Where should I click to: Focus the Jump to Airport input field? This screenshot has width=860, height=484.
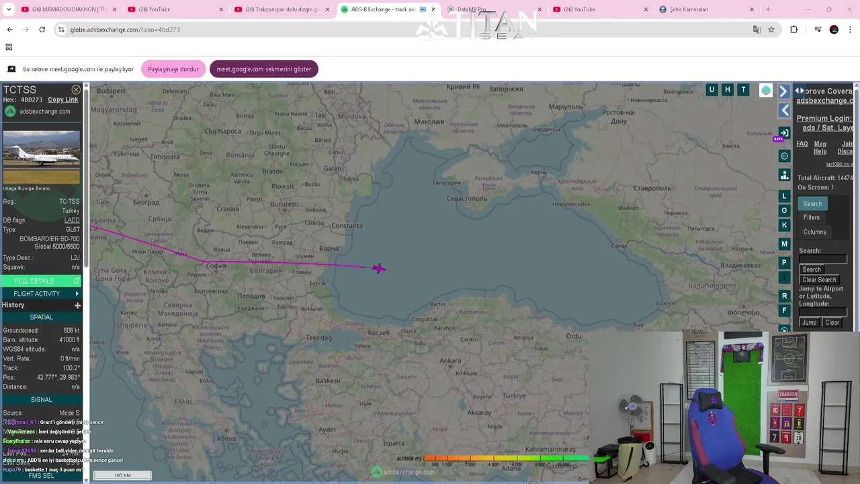click(823, 312)
